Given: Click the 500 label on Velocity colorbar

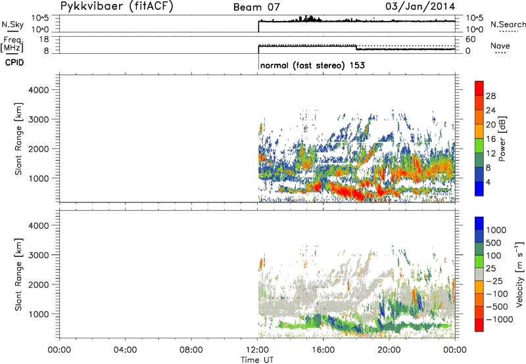Looking at the screenshot, I should [x=494, y=242].
